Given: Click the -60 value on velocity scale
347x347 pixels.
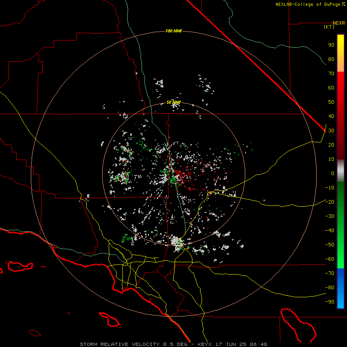Looking at the screenshot, I should point(330,259).
